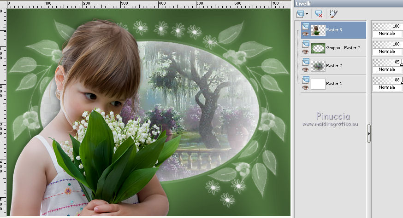The width and height of the screenshot is (403, 218).
Task: Click the Gruppo - Raster 2 opacity slider
Action: (x=388, y=44)
